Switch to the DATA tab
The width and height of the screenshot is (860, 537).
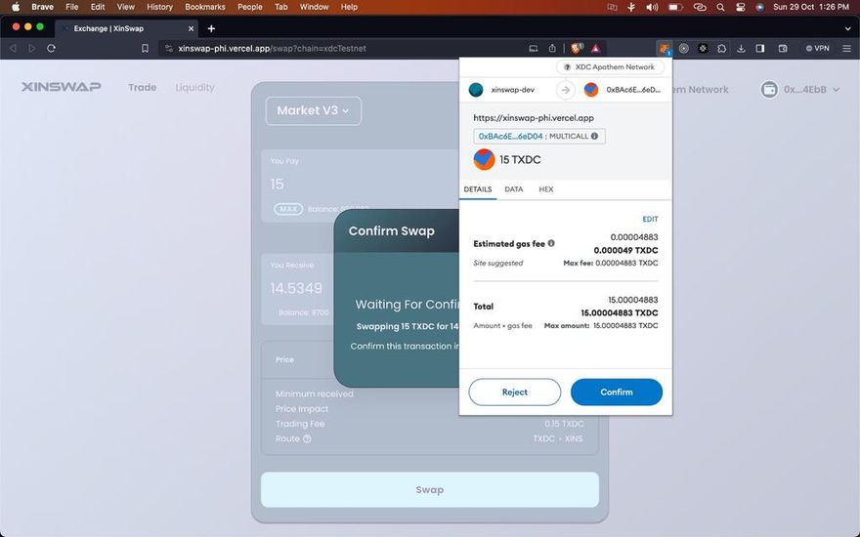tap(514, 189)
